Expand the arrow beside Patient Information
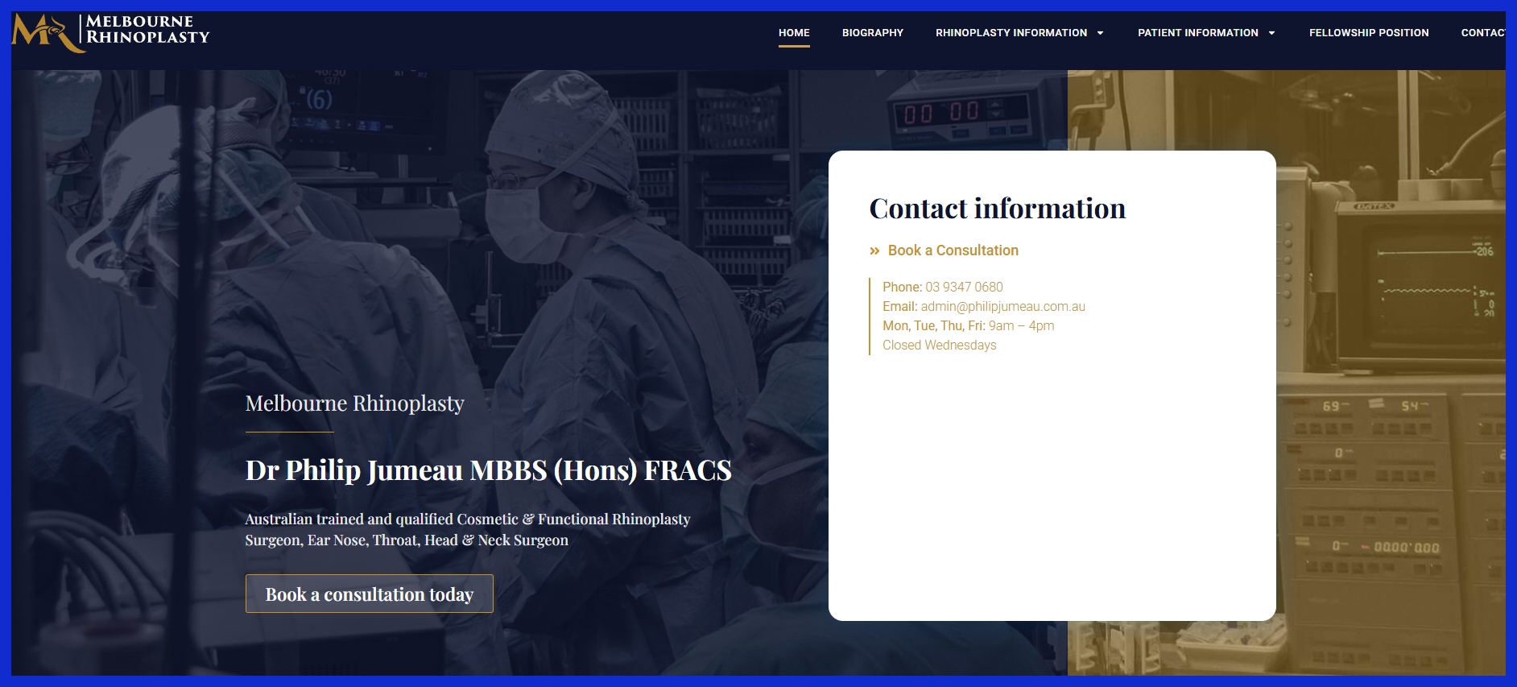Screen dimensions: 1517x687 point(1271,33)
